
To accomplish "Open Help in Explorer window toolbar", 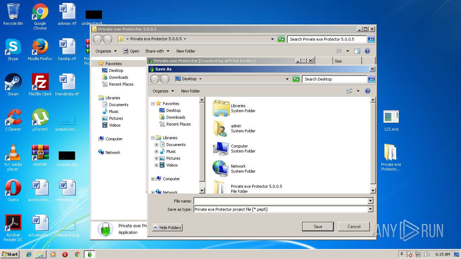I will pyautogui.click(x=367, y=51).
